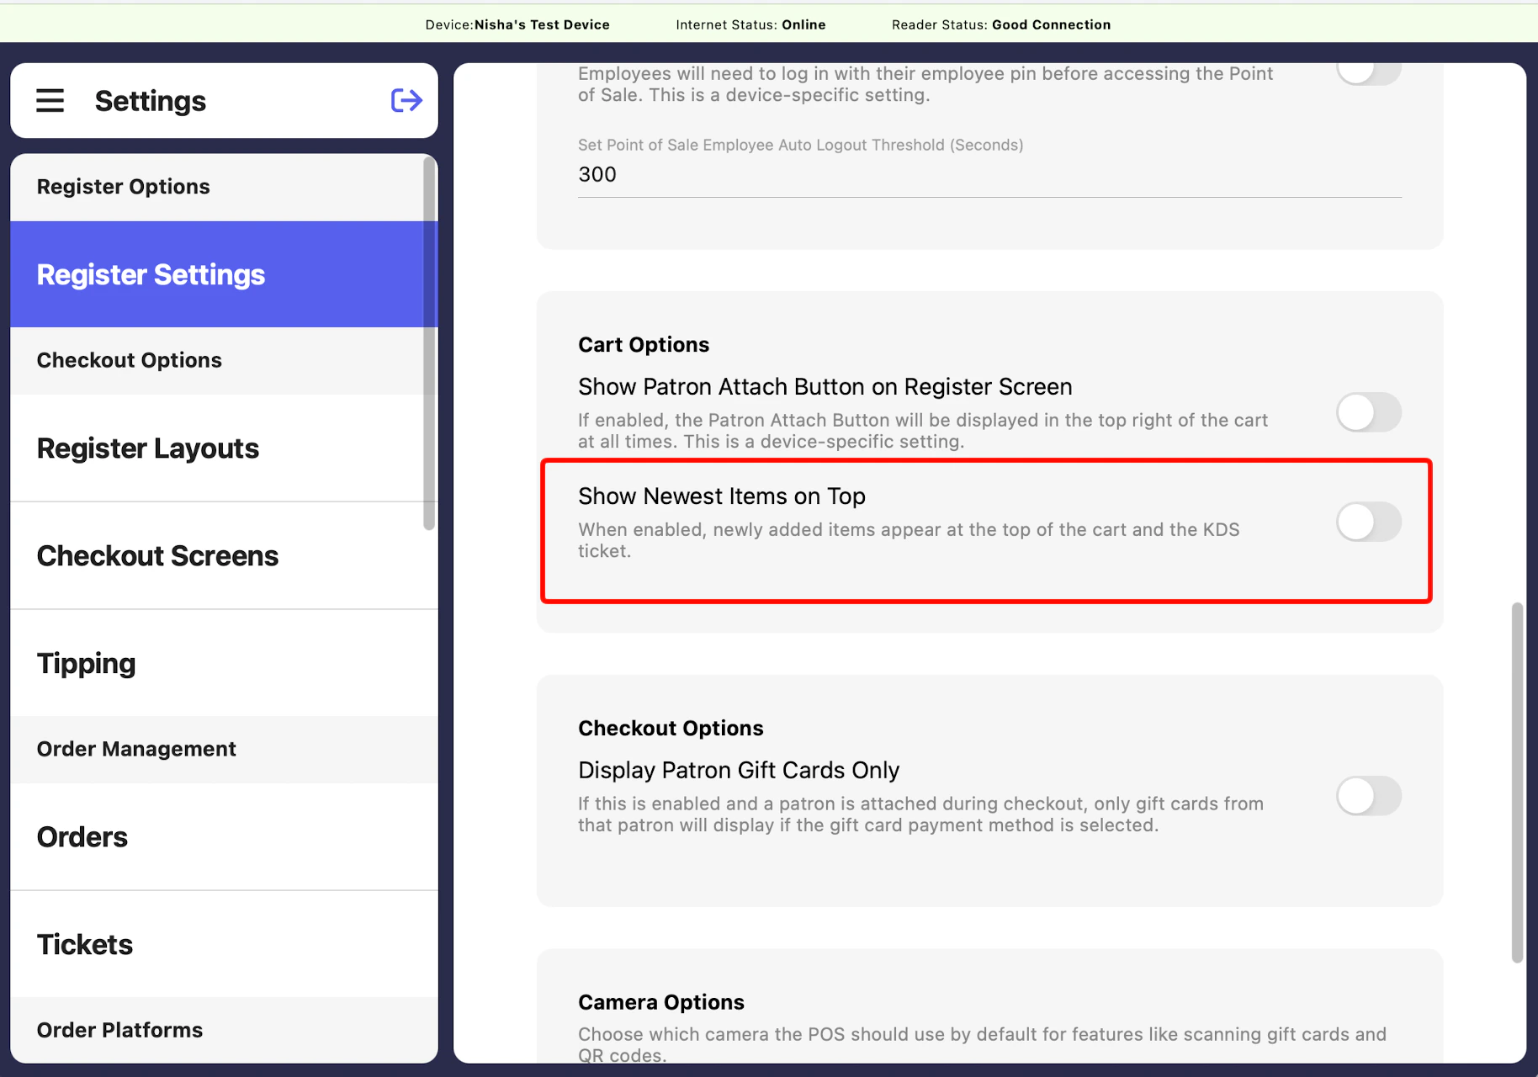Screen dimensions: 1538x1077
Task: Click Show Newest Items on Top label
Action: [722, 496]
